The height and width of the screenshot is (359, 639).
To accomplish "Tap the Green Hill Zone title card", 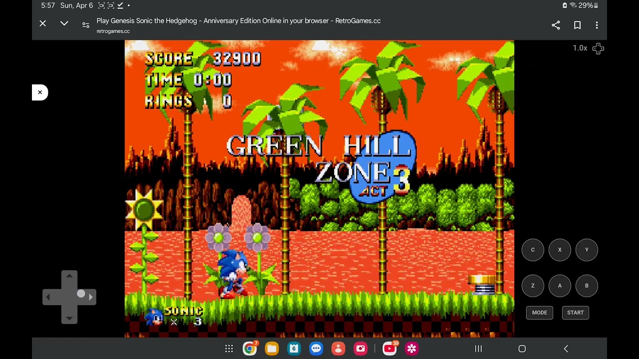I will point(321,166).
